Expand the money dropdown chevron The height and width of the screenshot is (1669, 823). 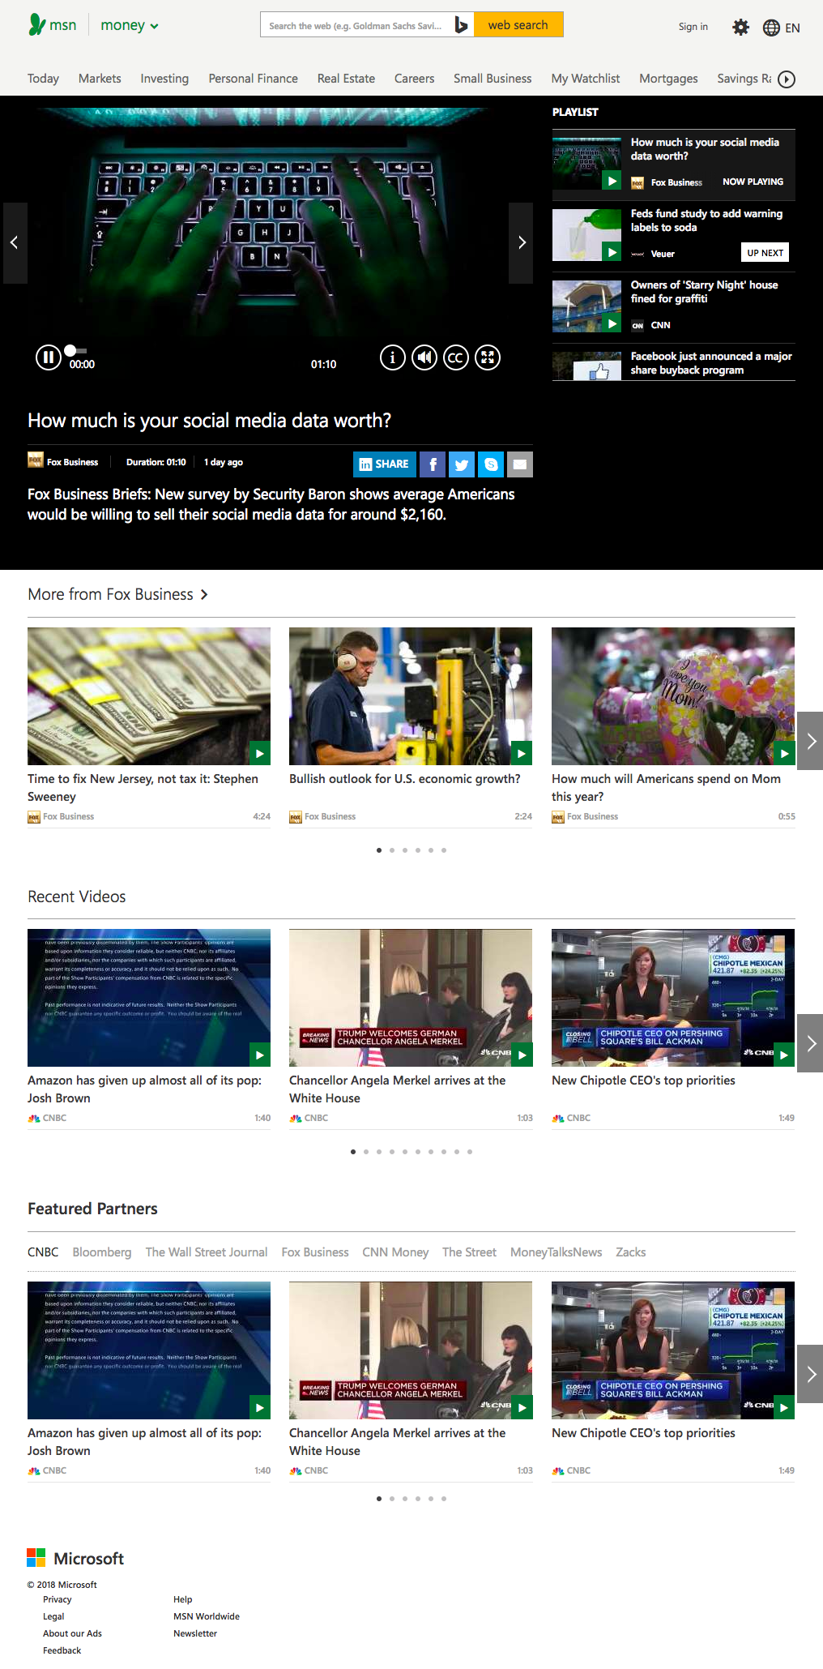coord(154,27)
